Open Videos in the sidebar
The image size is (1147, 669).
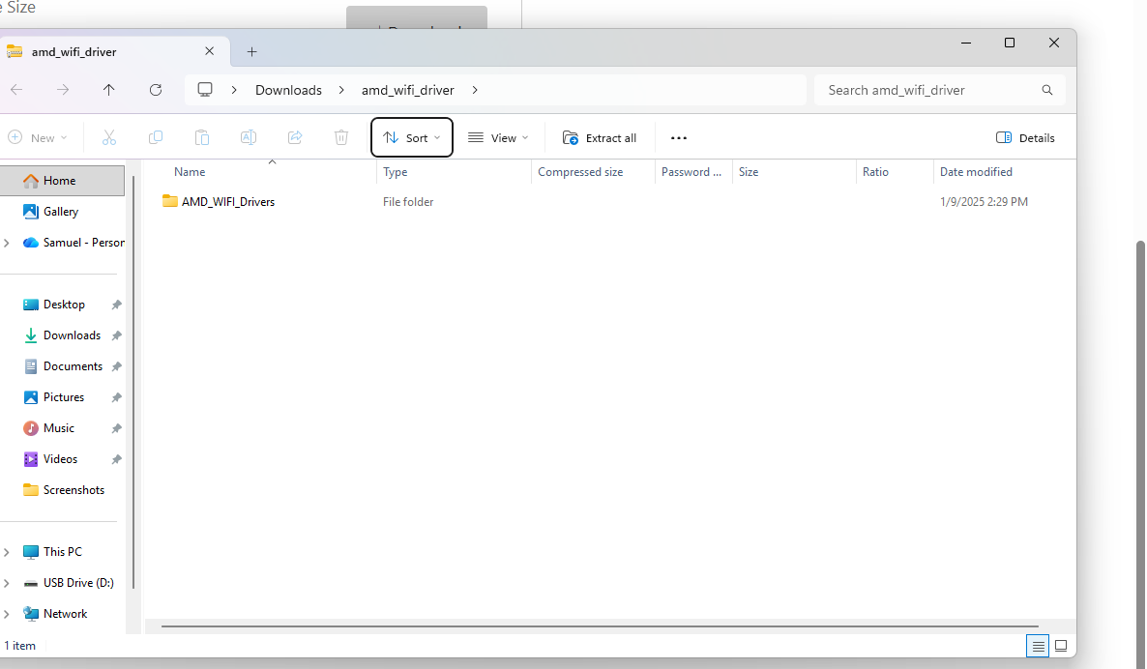(60, 459)
